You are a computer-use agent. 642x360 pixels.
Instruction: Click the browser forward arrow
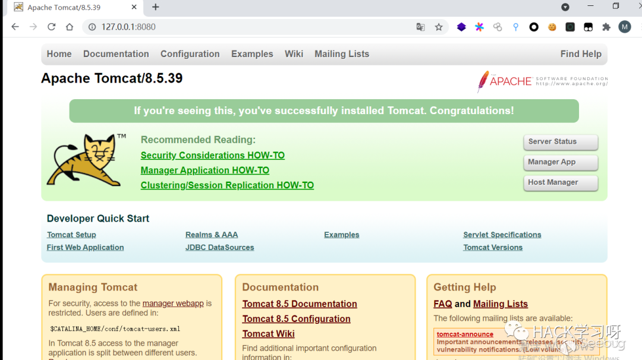coord(33,27)
